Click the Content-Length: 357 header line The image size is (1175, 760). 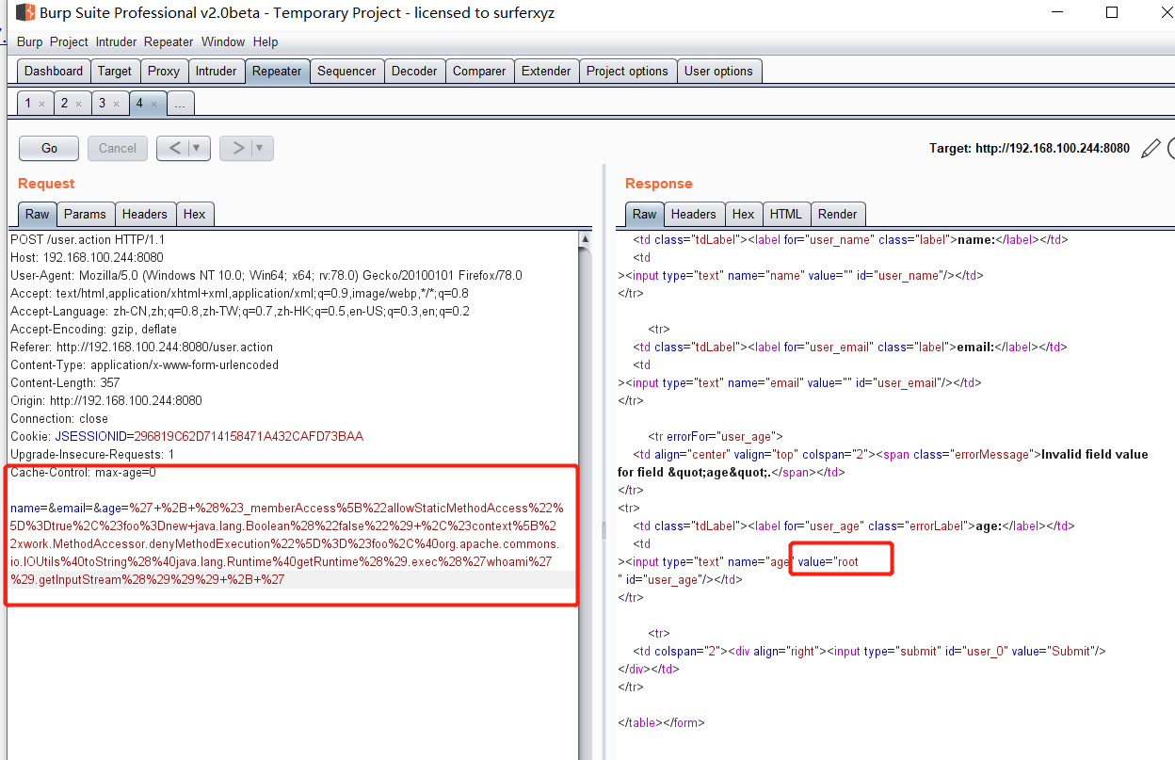coord(63,382)
